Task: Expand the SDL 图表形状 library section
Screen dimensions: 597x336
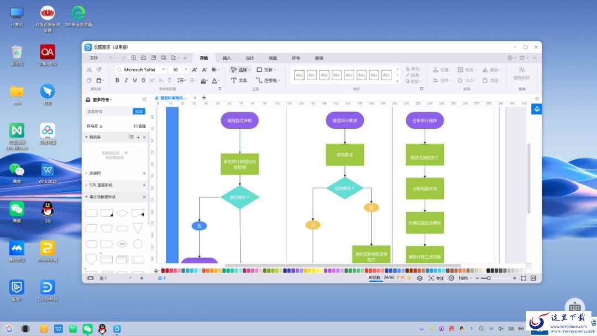Action: coord(86,185)
